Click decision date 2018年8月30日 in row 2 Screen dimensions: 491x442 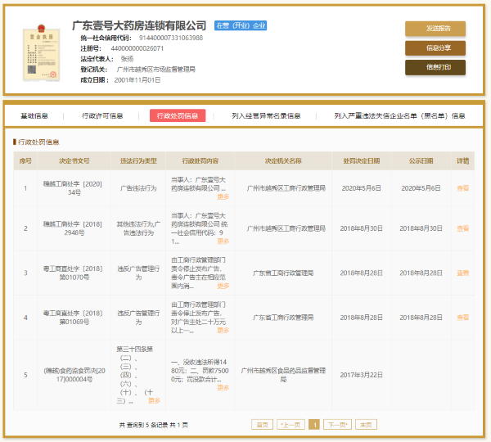tap(362, 228)
